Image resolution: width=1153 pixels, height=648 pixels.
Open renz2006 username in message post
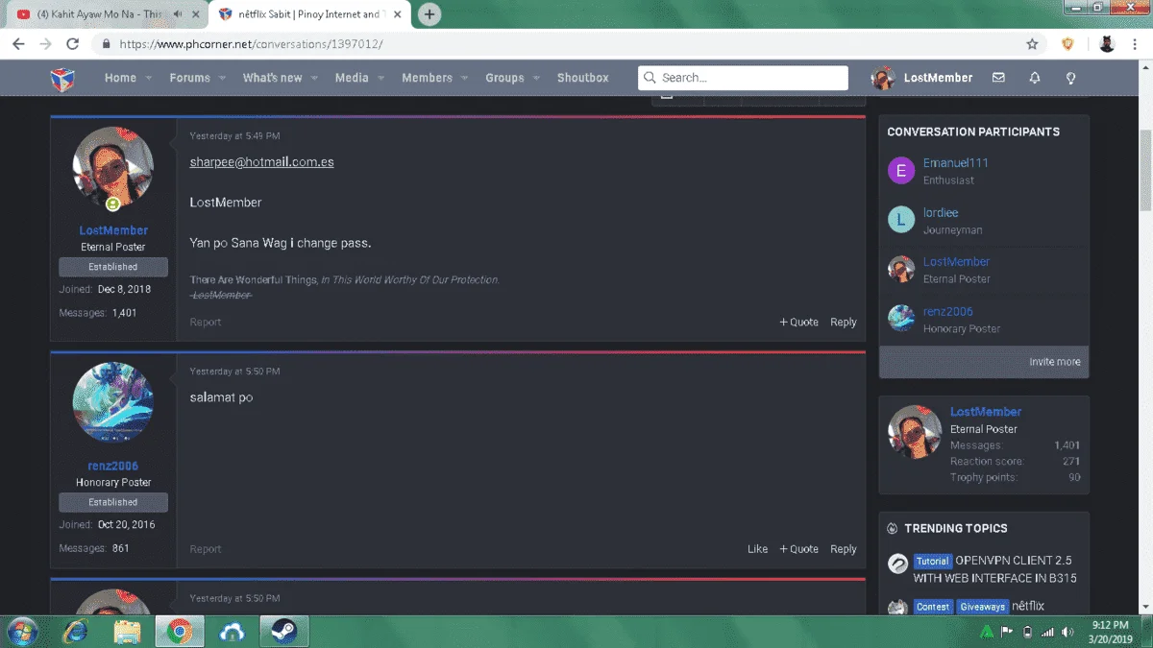(113, 467)
